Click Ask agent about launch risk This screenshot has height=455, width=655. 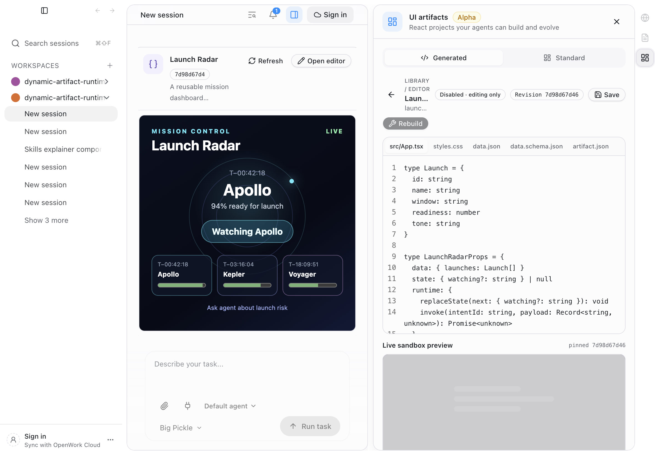(x=247, y=308)
